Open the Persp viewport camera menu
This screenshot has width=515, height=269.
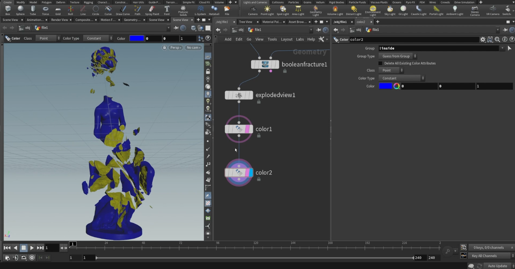click(x=176, y=48)
